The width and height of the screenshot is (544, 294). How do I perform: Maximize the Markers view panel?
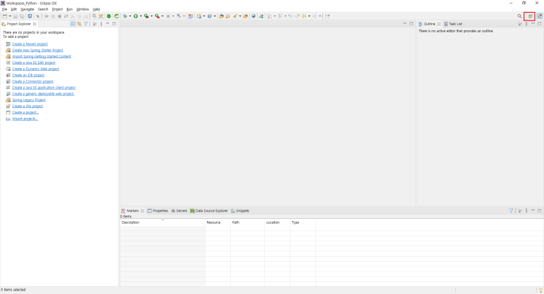coord(539,211)
